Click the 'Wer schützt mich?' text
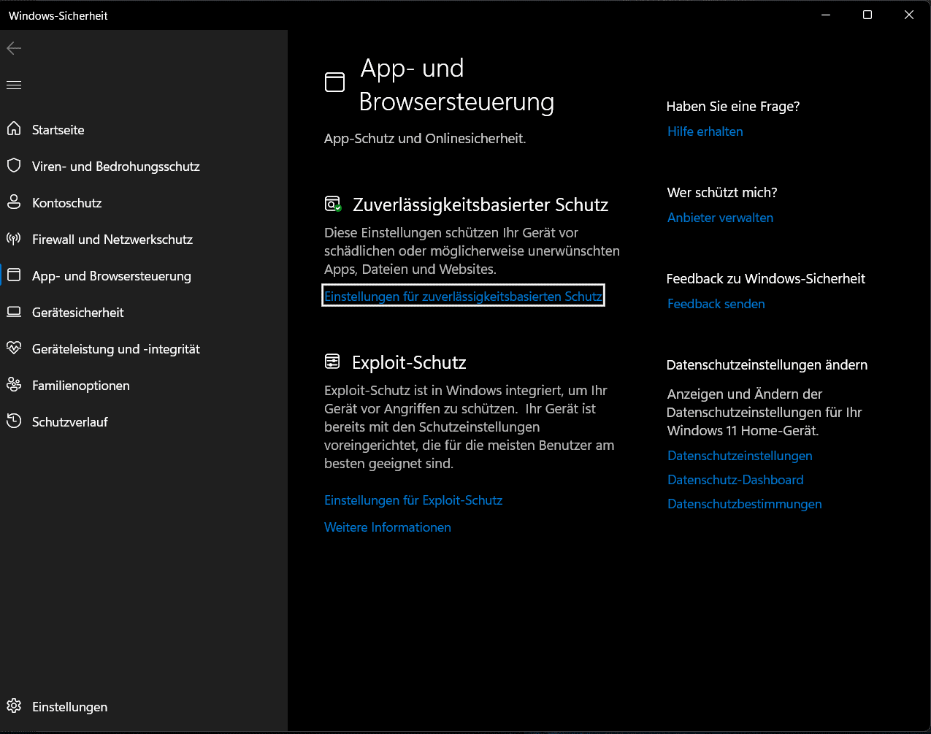Image resolution: width=931 pixels, height=734 pixels. coord(722,193)
